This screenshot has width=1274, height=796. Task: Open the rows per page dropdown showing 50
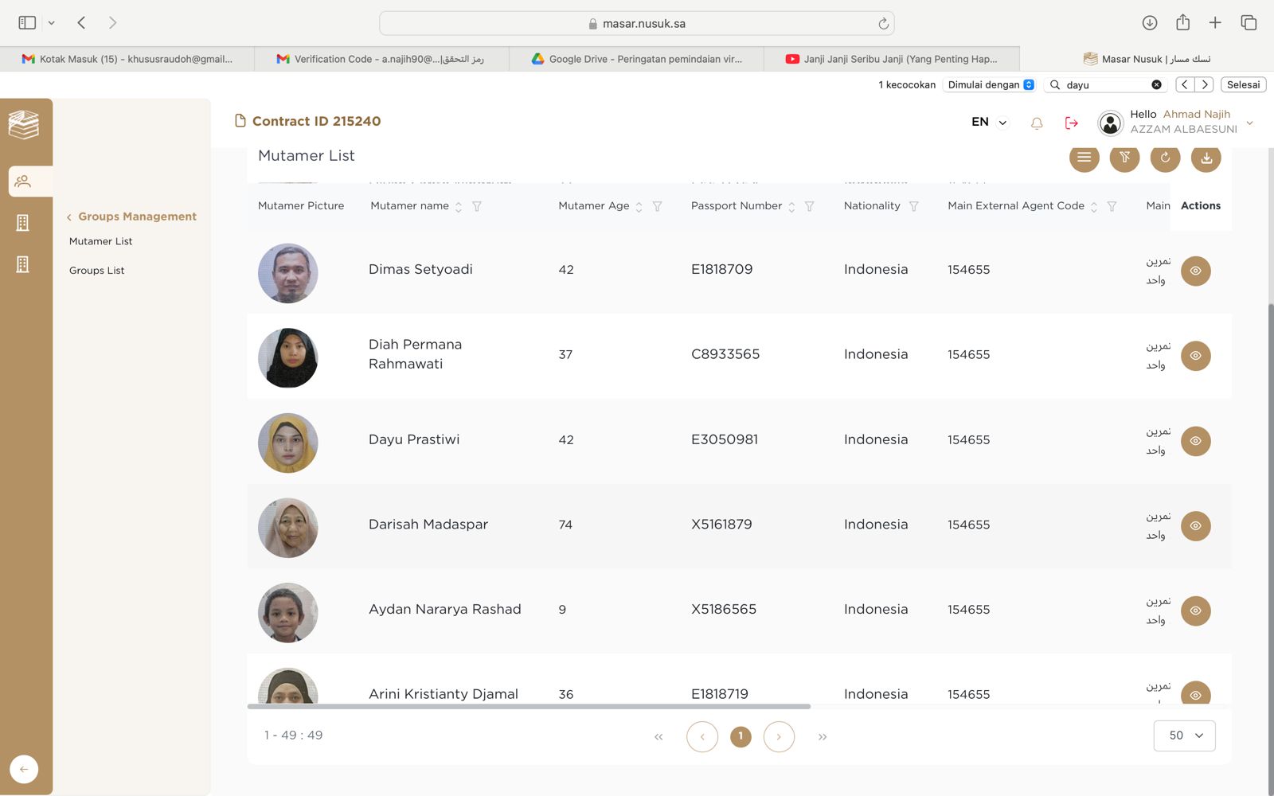point(1184,736)
